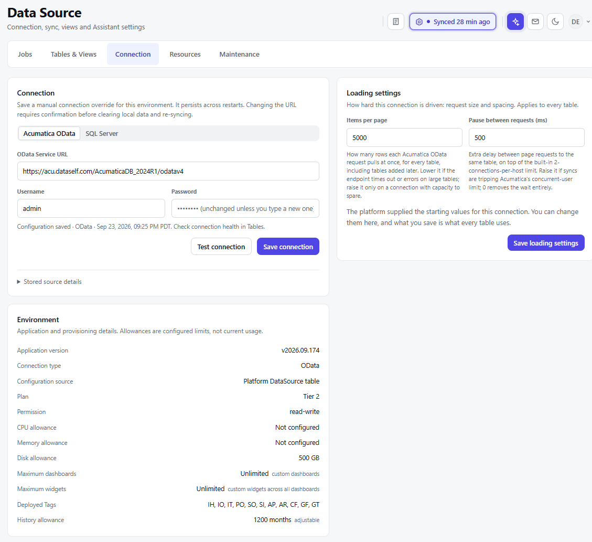
Task: Open the Assistant sparkle icon
Action: (x=515, y=22)
